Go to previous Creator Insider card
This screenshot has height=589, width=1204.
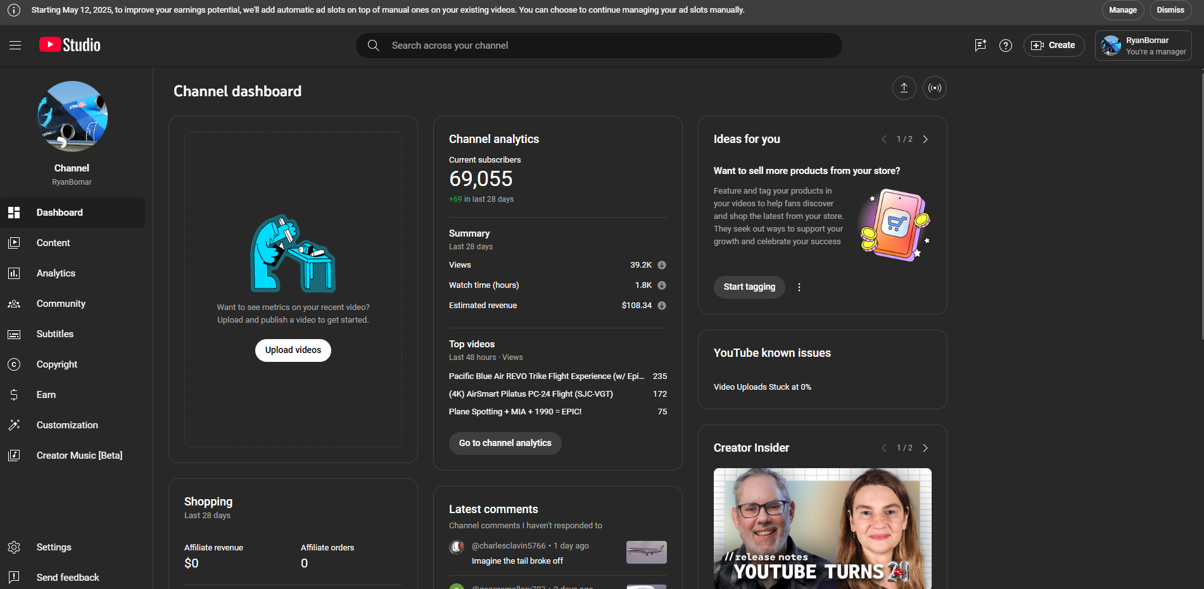(x=884, y=448)
